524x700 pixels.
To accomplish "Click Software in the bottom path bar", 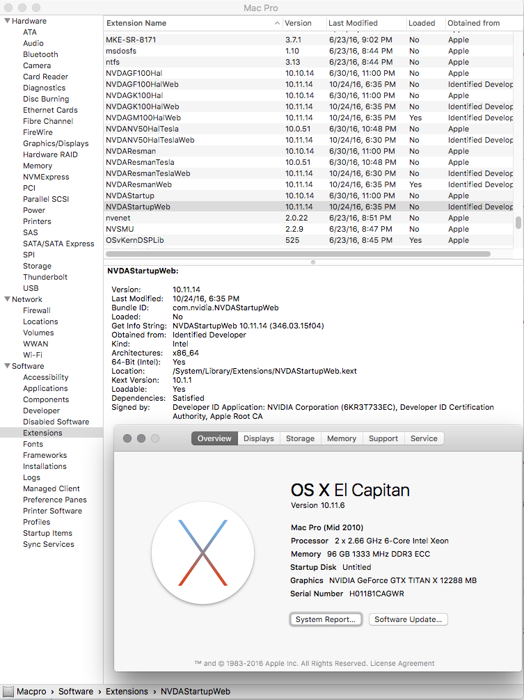I will 76,692.
